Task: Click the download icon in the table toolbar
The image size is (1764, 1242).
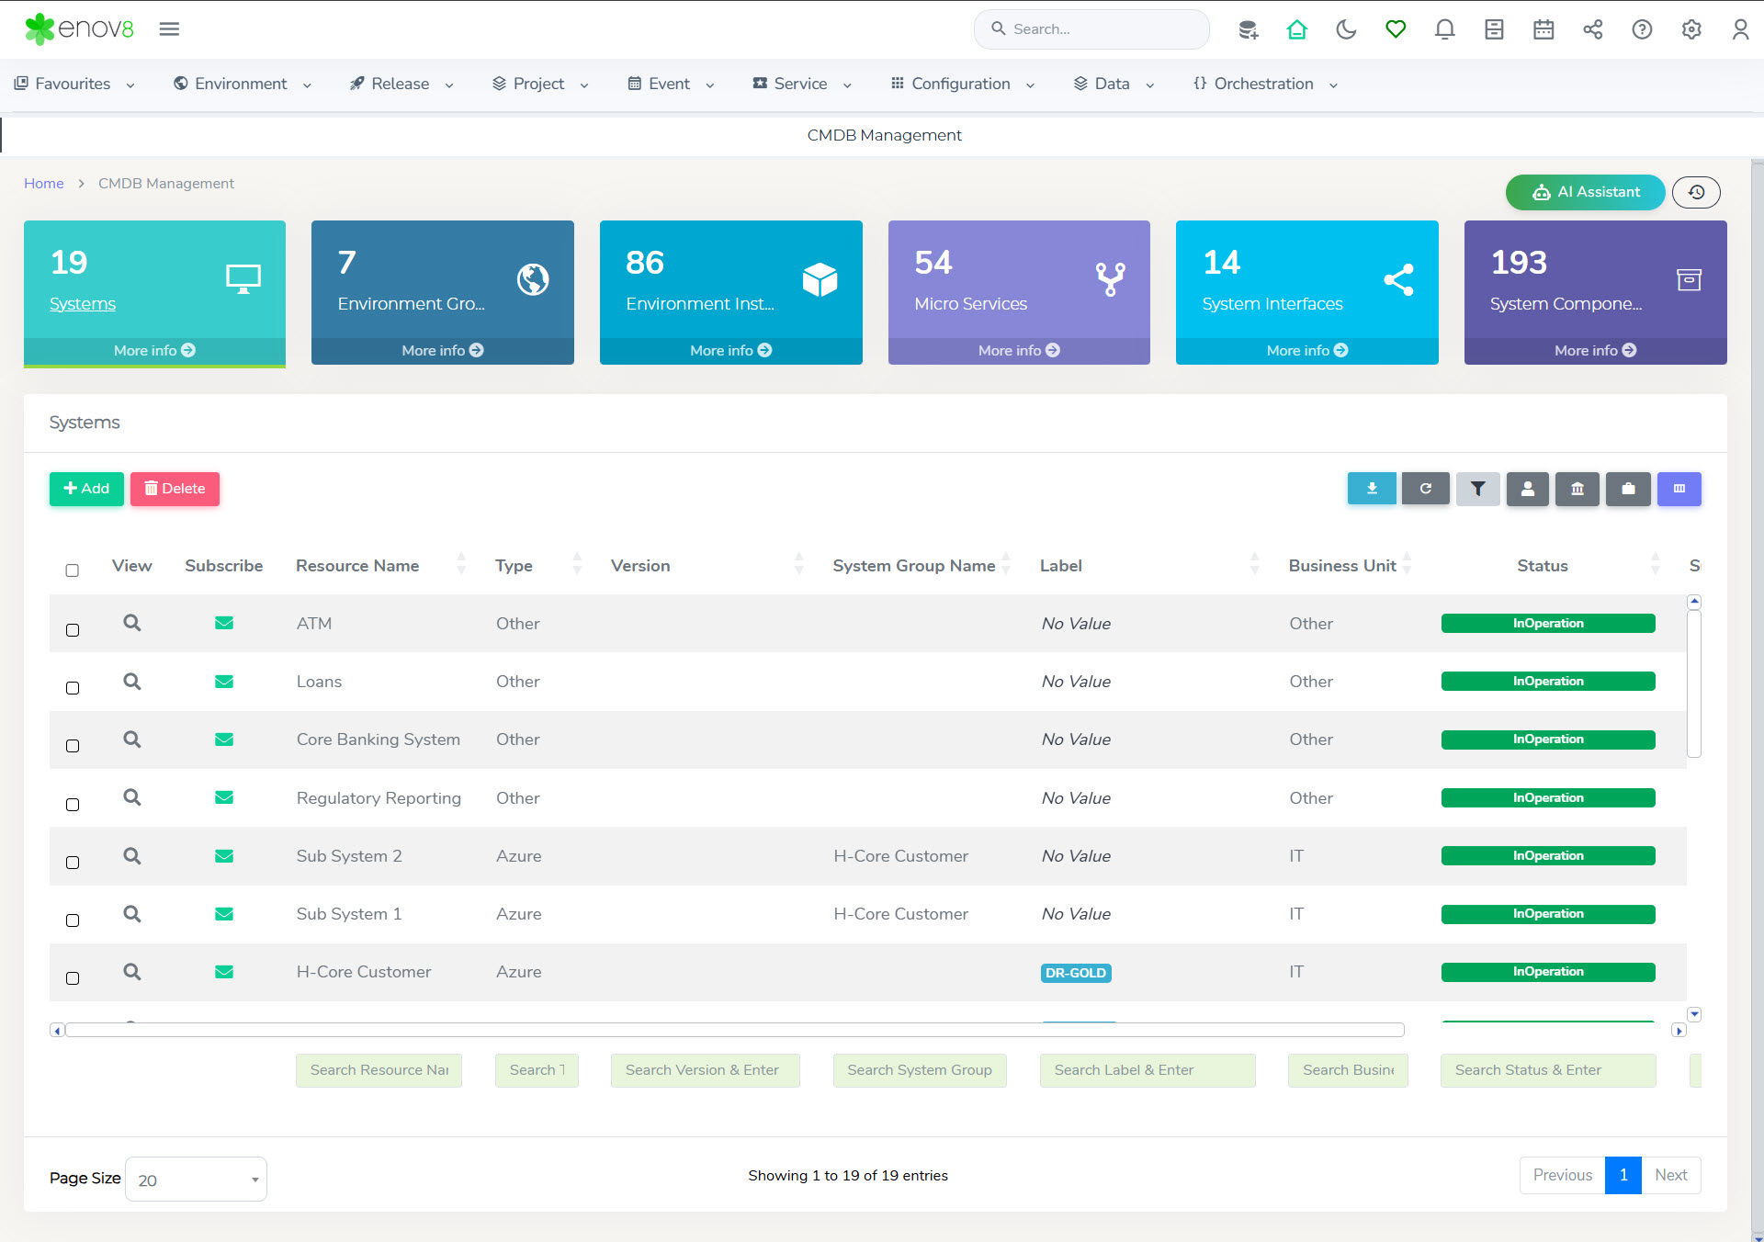Action: pyautogui.click(x=1371, y=489)
